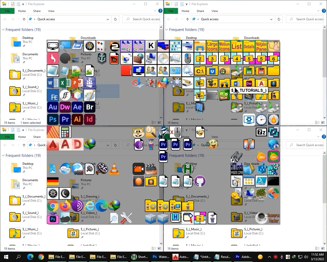Switch bottom-left Explorer to details view
Screen dimensions: 327x262
coord(154,248)
